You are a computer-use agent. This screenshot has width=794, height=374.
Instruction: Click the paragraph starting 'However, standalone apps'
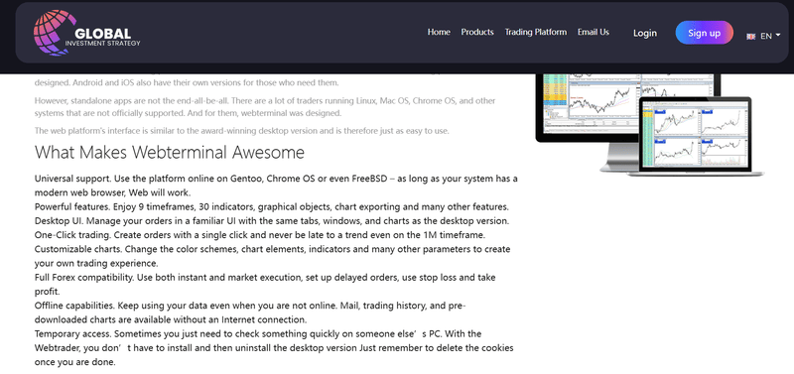point(265,107)
